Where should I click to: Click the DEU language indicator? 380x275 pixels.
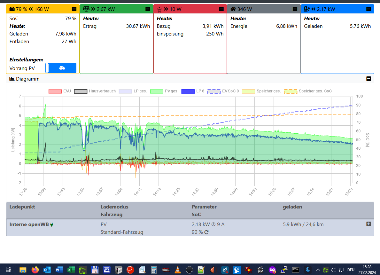[351, 270]
